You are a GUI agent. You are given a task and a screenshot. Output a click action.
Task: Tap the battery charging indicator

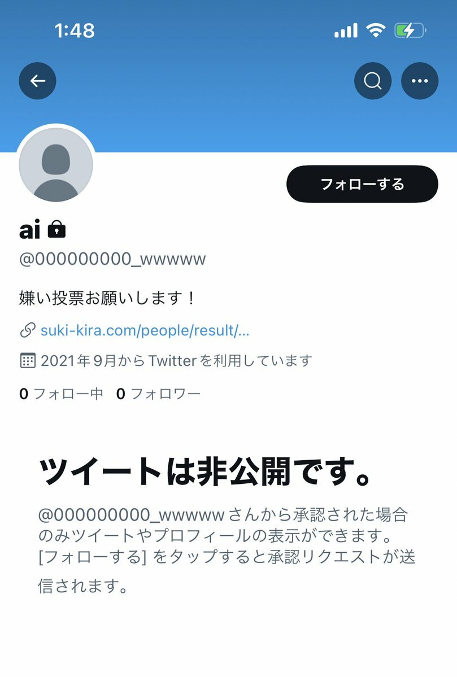coord(410,30)
